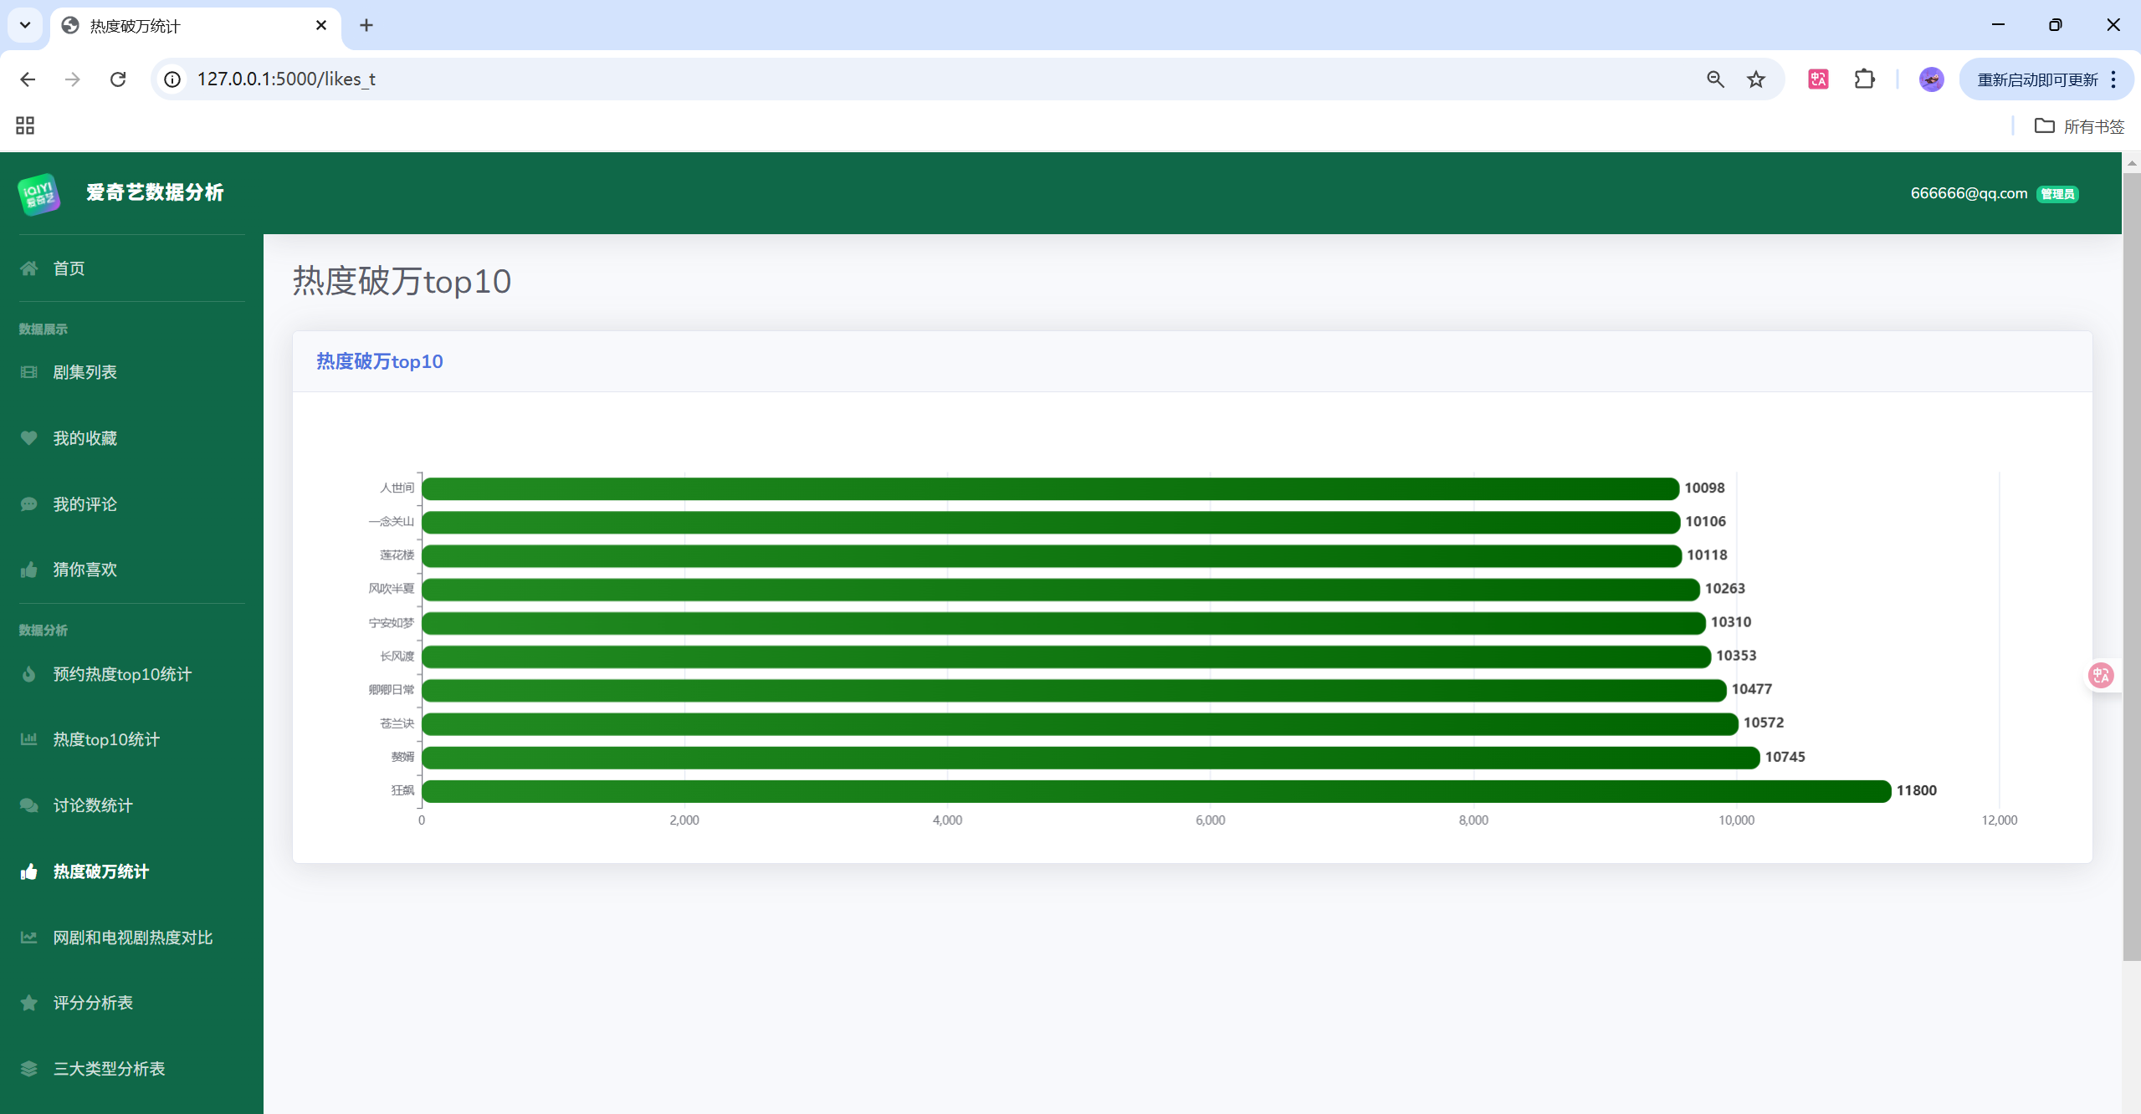The width and height of the screenshot is (2141, 1114).
Task: Click the thumbs-up icon for 猜你喜欢
Action: pyautogui.click(x=29, y=570)
